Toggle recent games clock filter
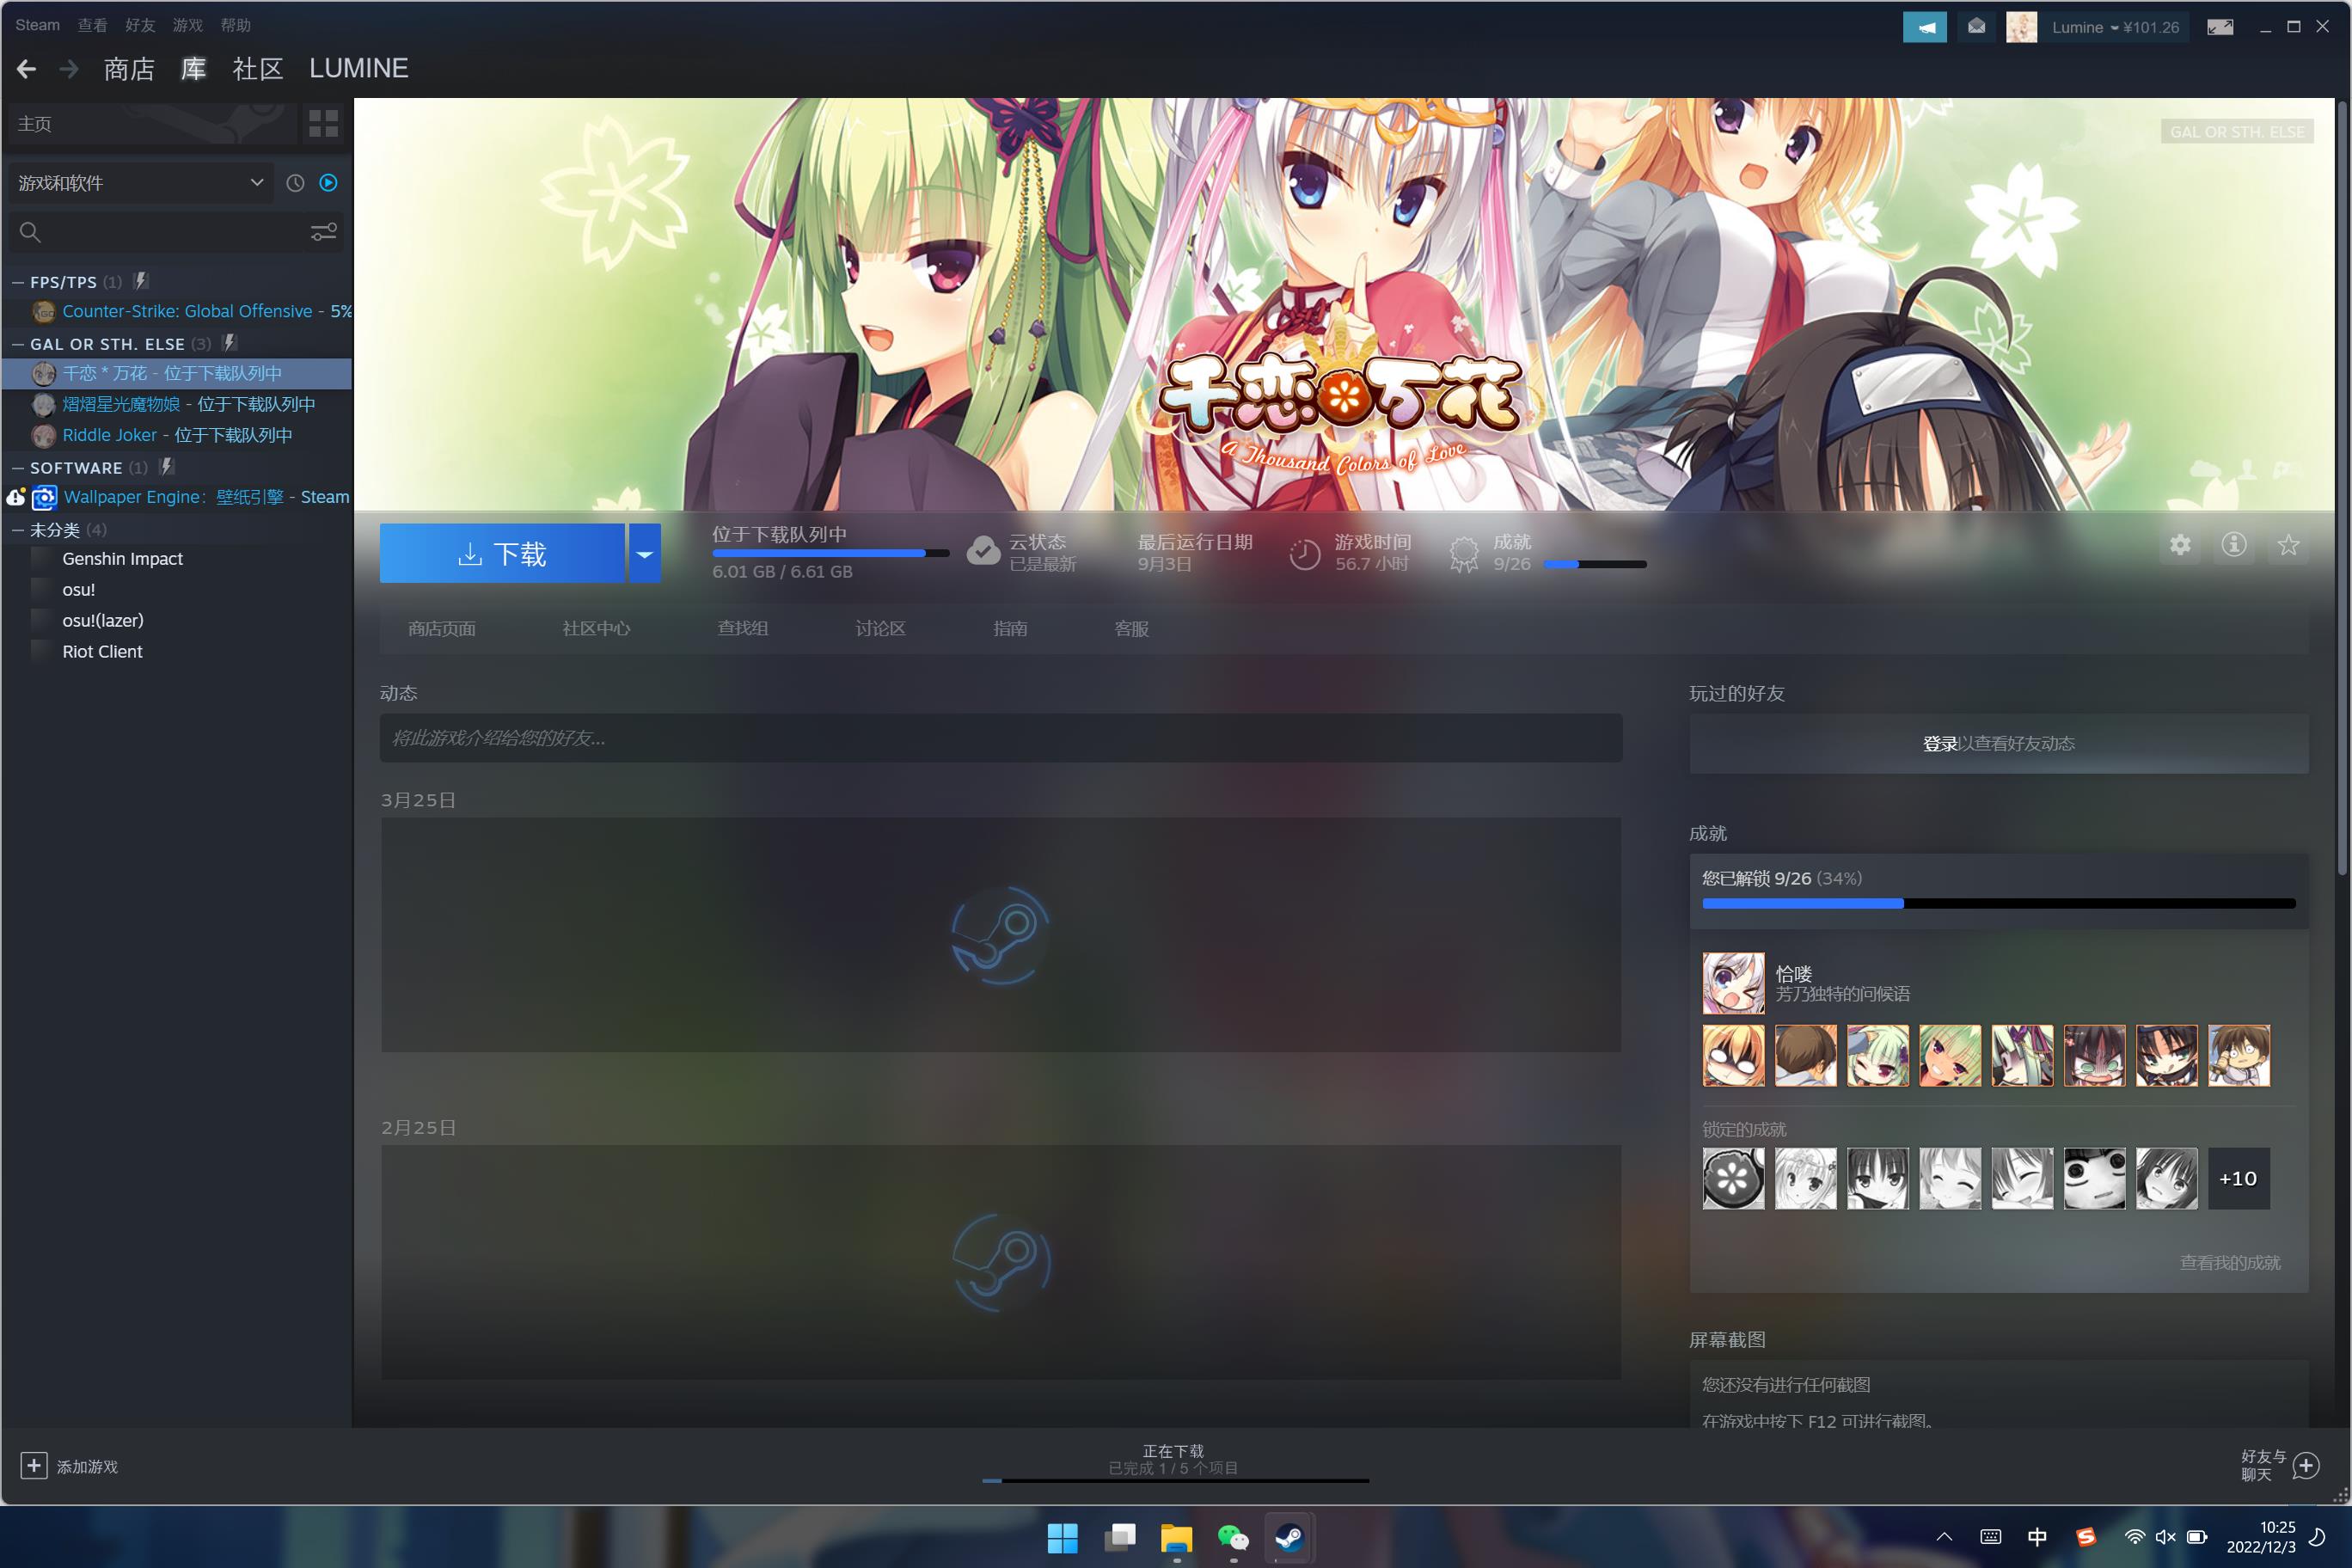 pyautogui.click(x=295, y=183)
